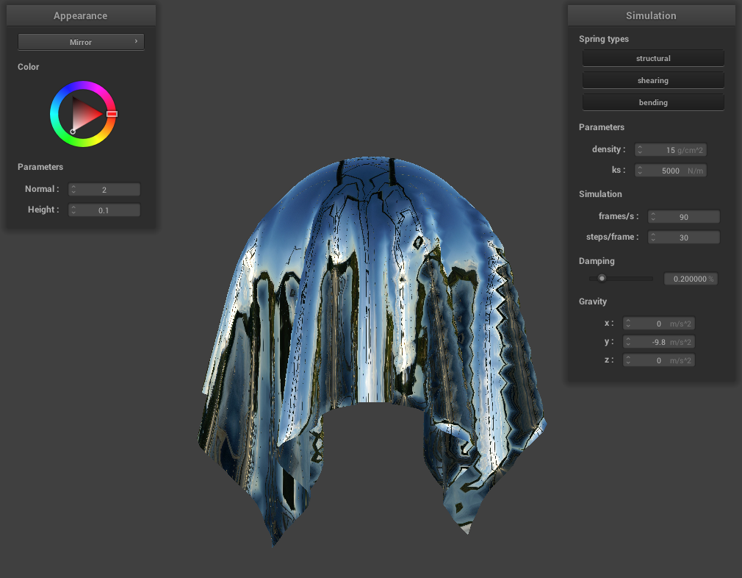Click the ks stepper arrows
The height and width of the screenshot is (578, 742).
tap(640, 171)
